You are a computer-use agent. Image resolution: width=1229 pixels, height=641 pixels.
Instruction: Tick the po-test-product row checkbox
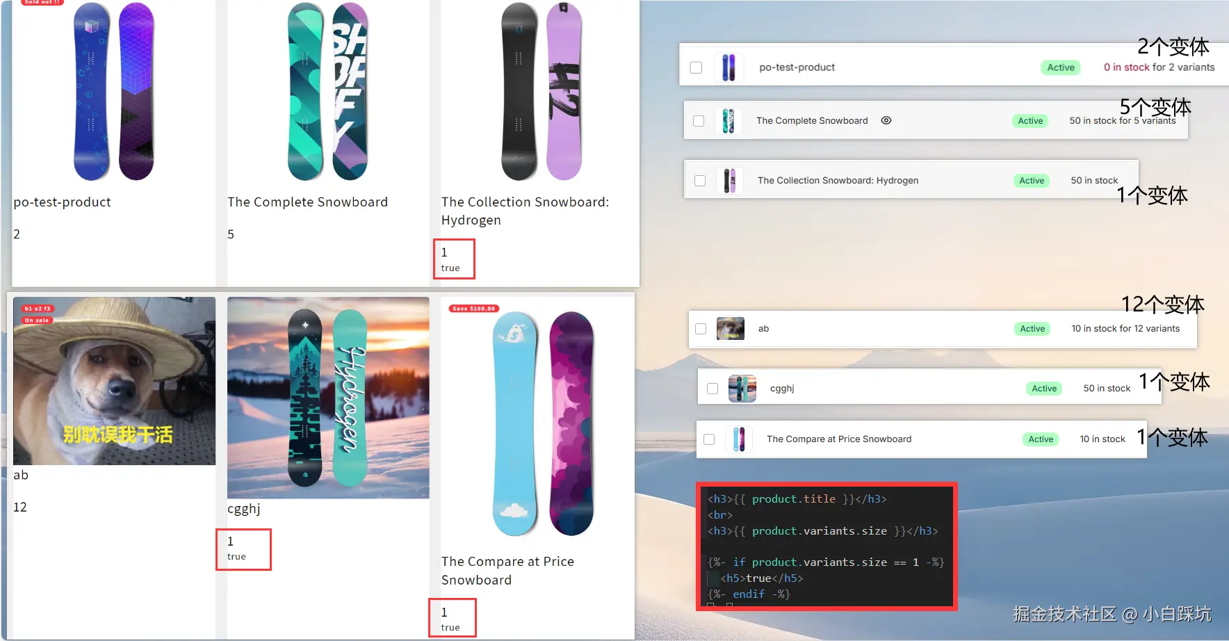coord(696,67)
